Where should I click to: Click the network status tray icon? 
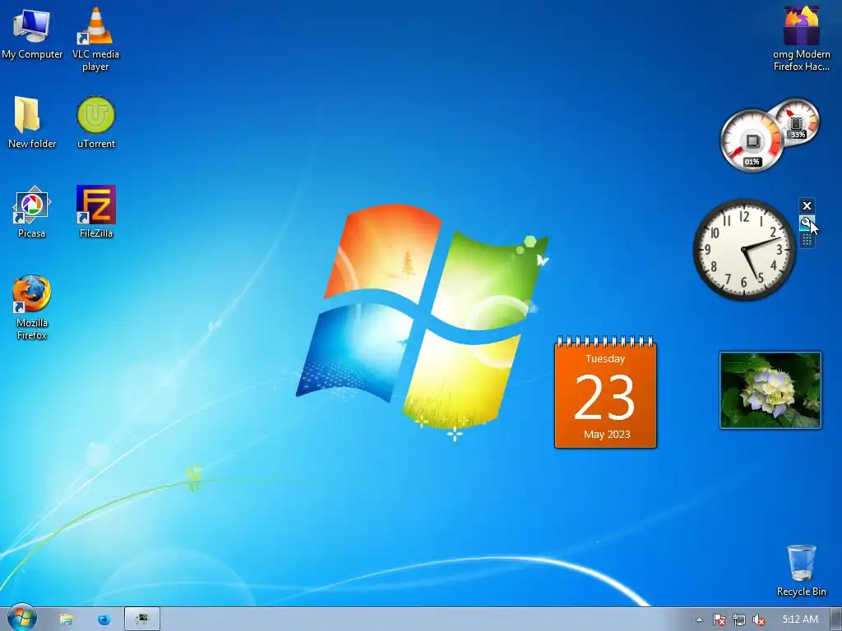pos(739,619)
